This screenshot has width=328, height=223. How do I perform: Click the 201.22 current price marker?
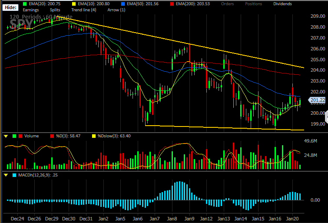coord(317,100)
